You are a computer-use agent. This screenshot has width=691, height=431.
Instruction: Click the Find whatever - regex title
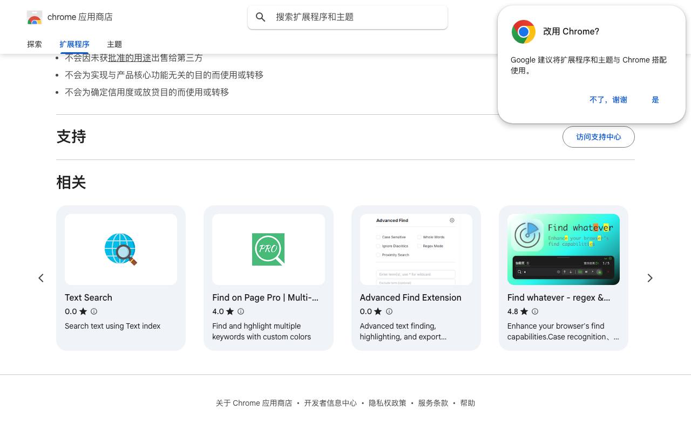click(559, 297)
